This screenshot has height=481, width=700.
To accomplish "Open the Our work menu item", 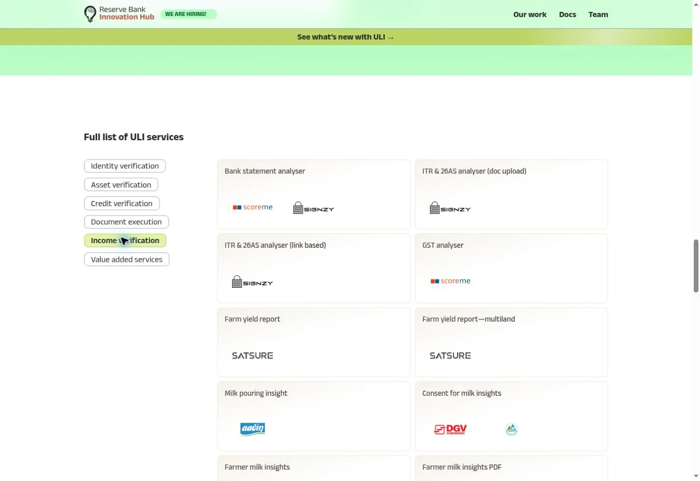I will click(x=530, y=15).
